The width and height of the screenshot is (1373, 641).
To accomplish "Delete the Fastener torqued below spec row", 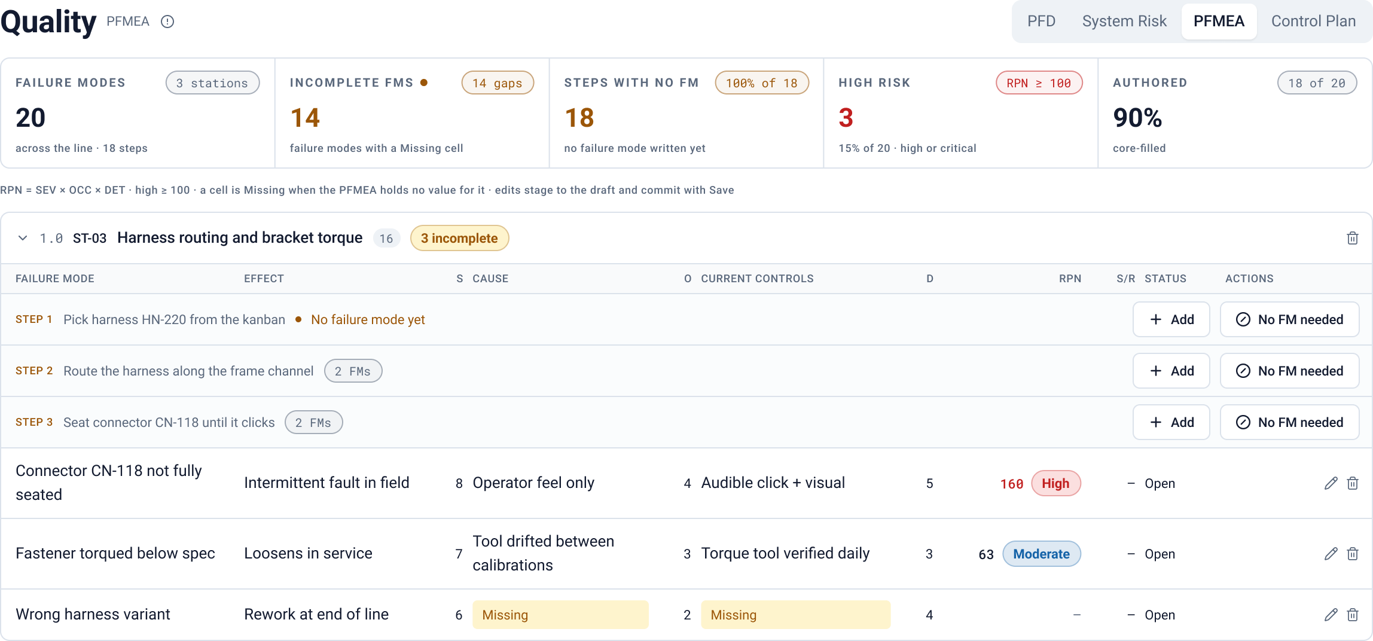I will click(1352, 554).
